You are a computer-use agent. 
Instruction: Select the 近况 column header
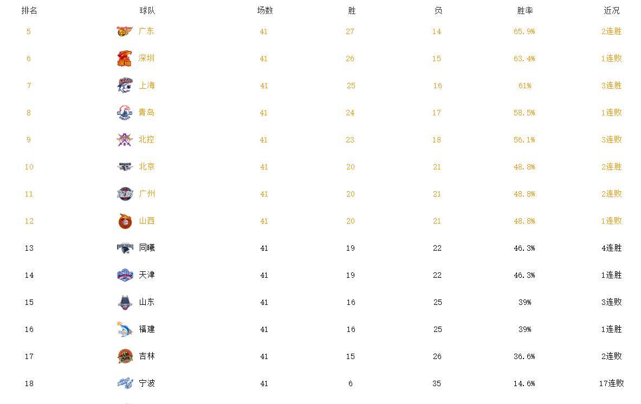coord(612,11)
